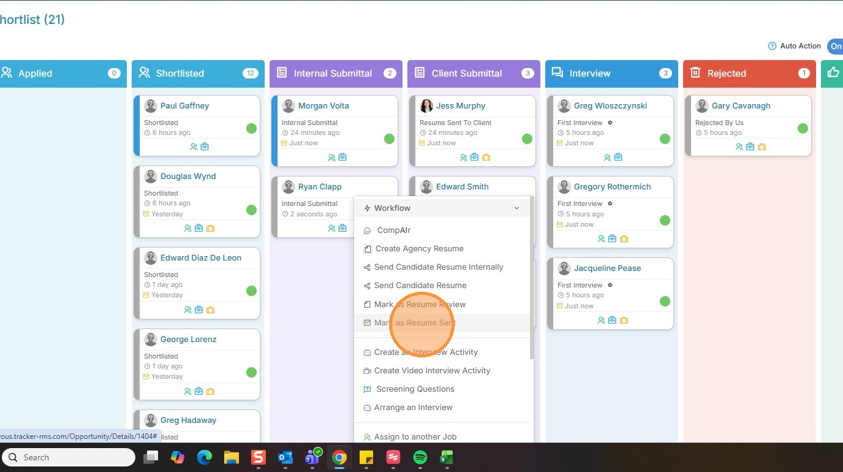This screenshot has width=843, height=472.
Task: Choose Arrange an Interview
Action: pos(414,408)
